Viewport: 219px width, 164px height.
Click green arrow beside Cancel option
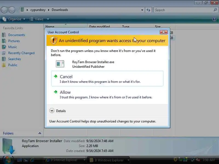56,76
